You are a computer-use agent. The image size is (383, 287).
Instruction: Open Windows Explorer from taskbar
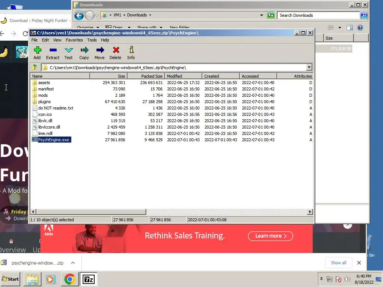click(x=33, y=279)
